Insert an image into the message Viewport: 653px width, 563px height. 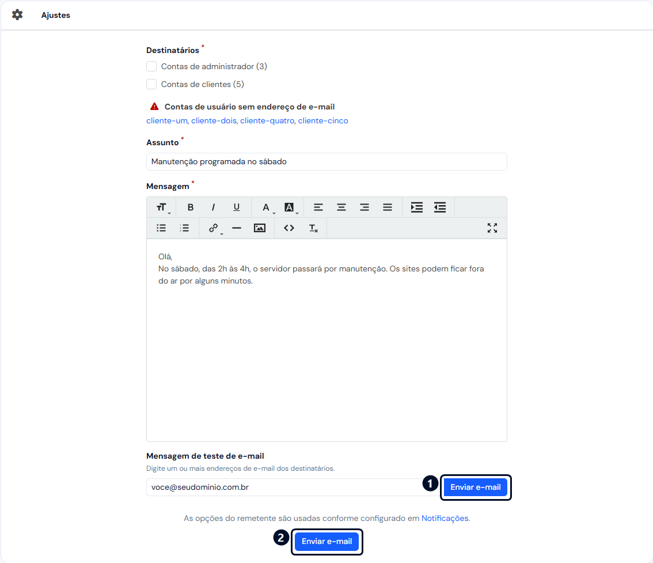point(260,228)
